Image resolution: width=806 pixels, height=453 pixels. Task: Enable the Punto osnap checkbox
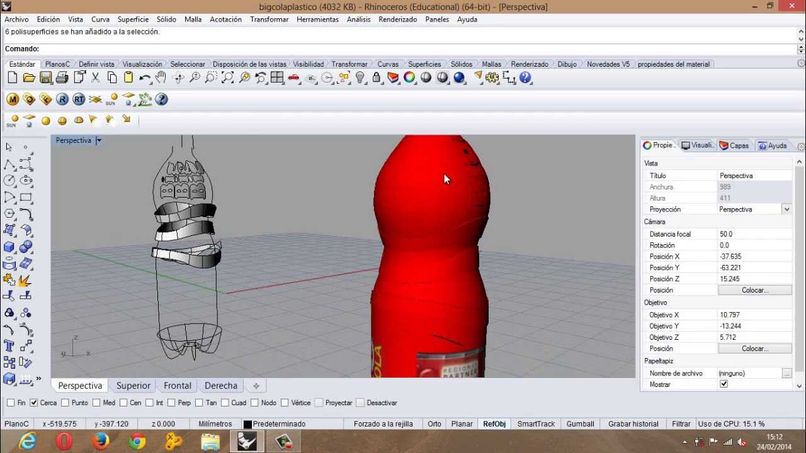tap(65, 403)
